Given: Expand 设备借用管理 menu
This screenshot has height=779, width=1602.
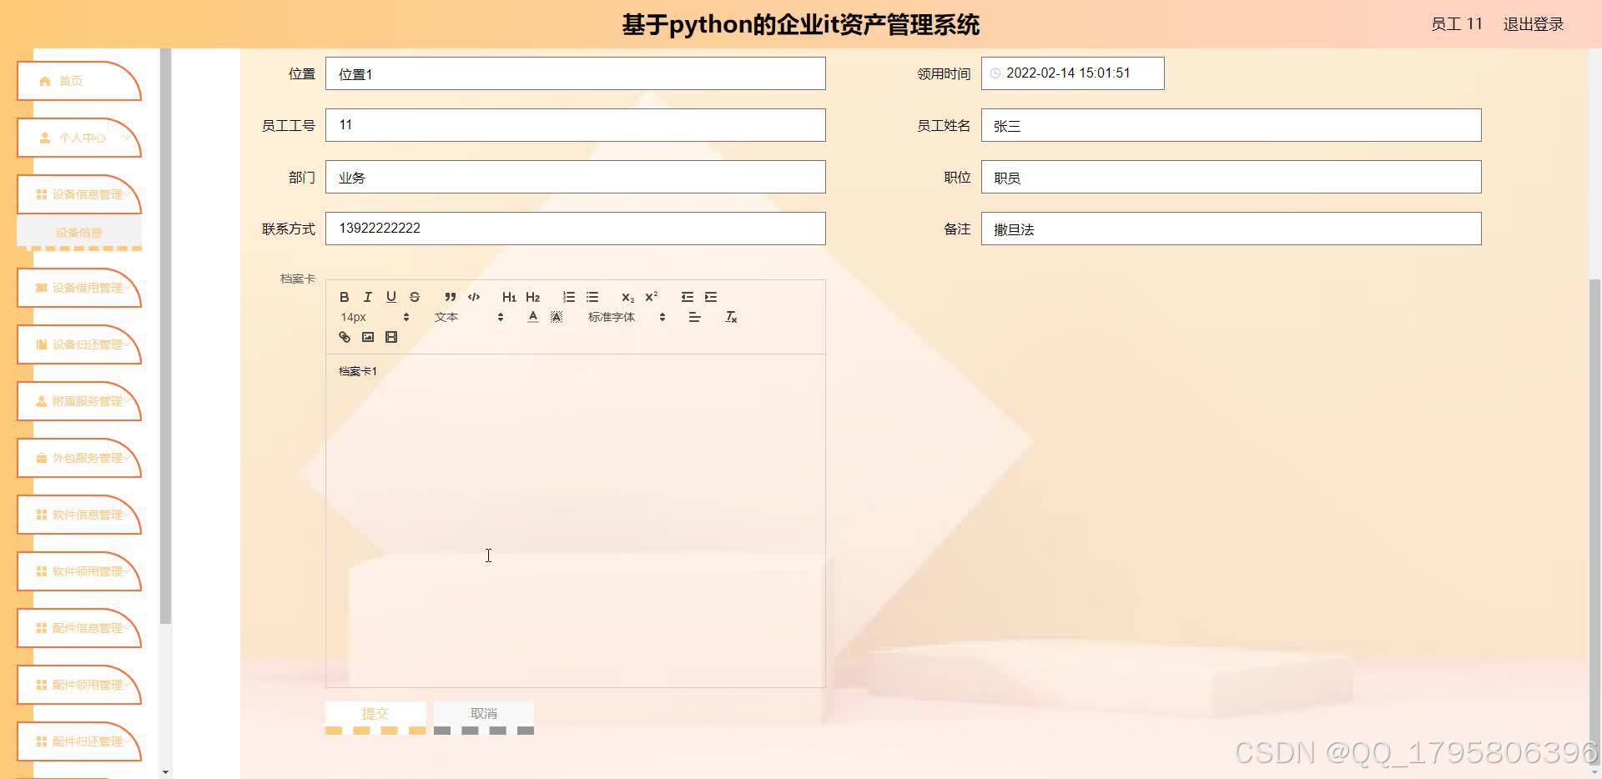Looking at the screenshot, I should pyautogui.click(x=79, y=288).
